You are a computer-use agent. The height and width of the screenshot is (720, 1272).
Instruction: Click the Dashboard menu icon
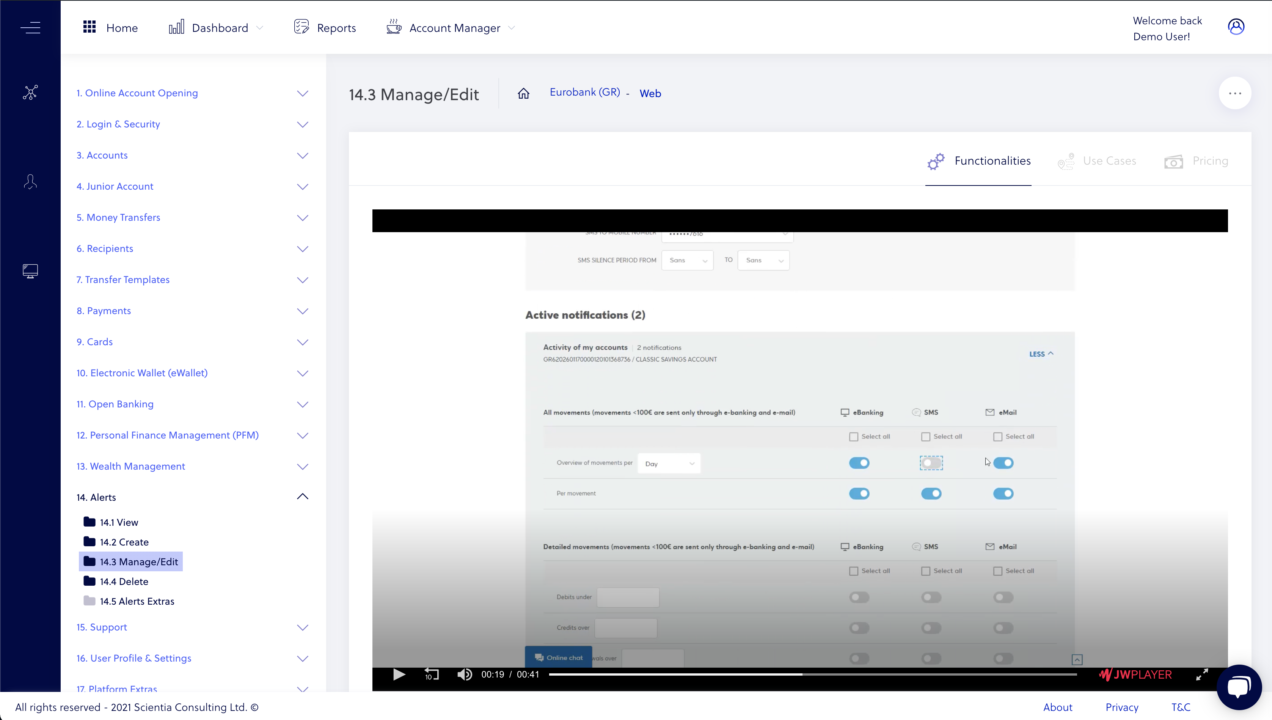[176, 27]
